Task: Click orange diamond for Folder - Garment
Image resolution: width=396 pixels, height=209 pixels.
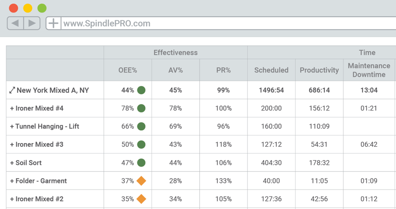Action: 141,181
